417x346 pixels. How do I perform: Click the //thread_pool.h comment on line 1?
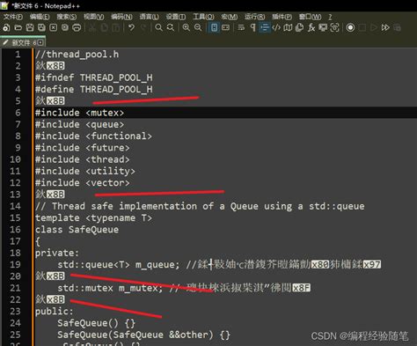pyautogui.click(x=77, y=55)
